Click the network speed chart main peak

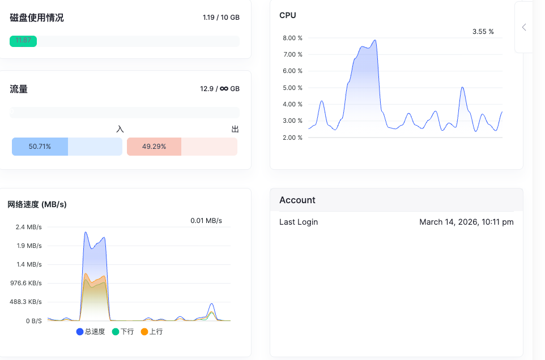86,232
